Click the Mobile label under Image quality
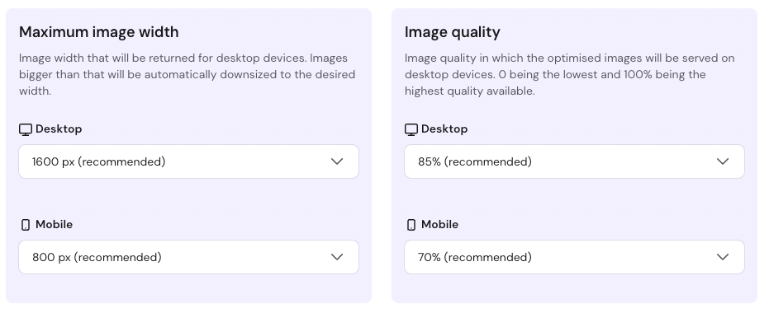Screen dimensions: 769x313 (x=439, y=225)
